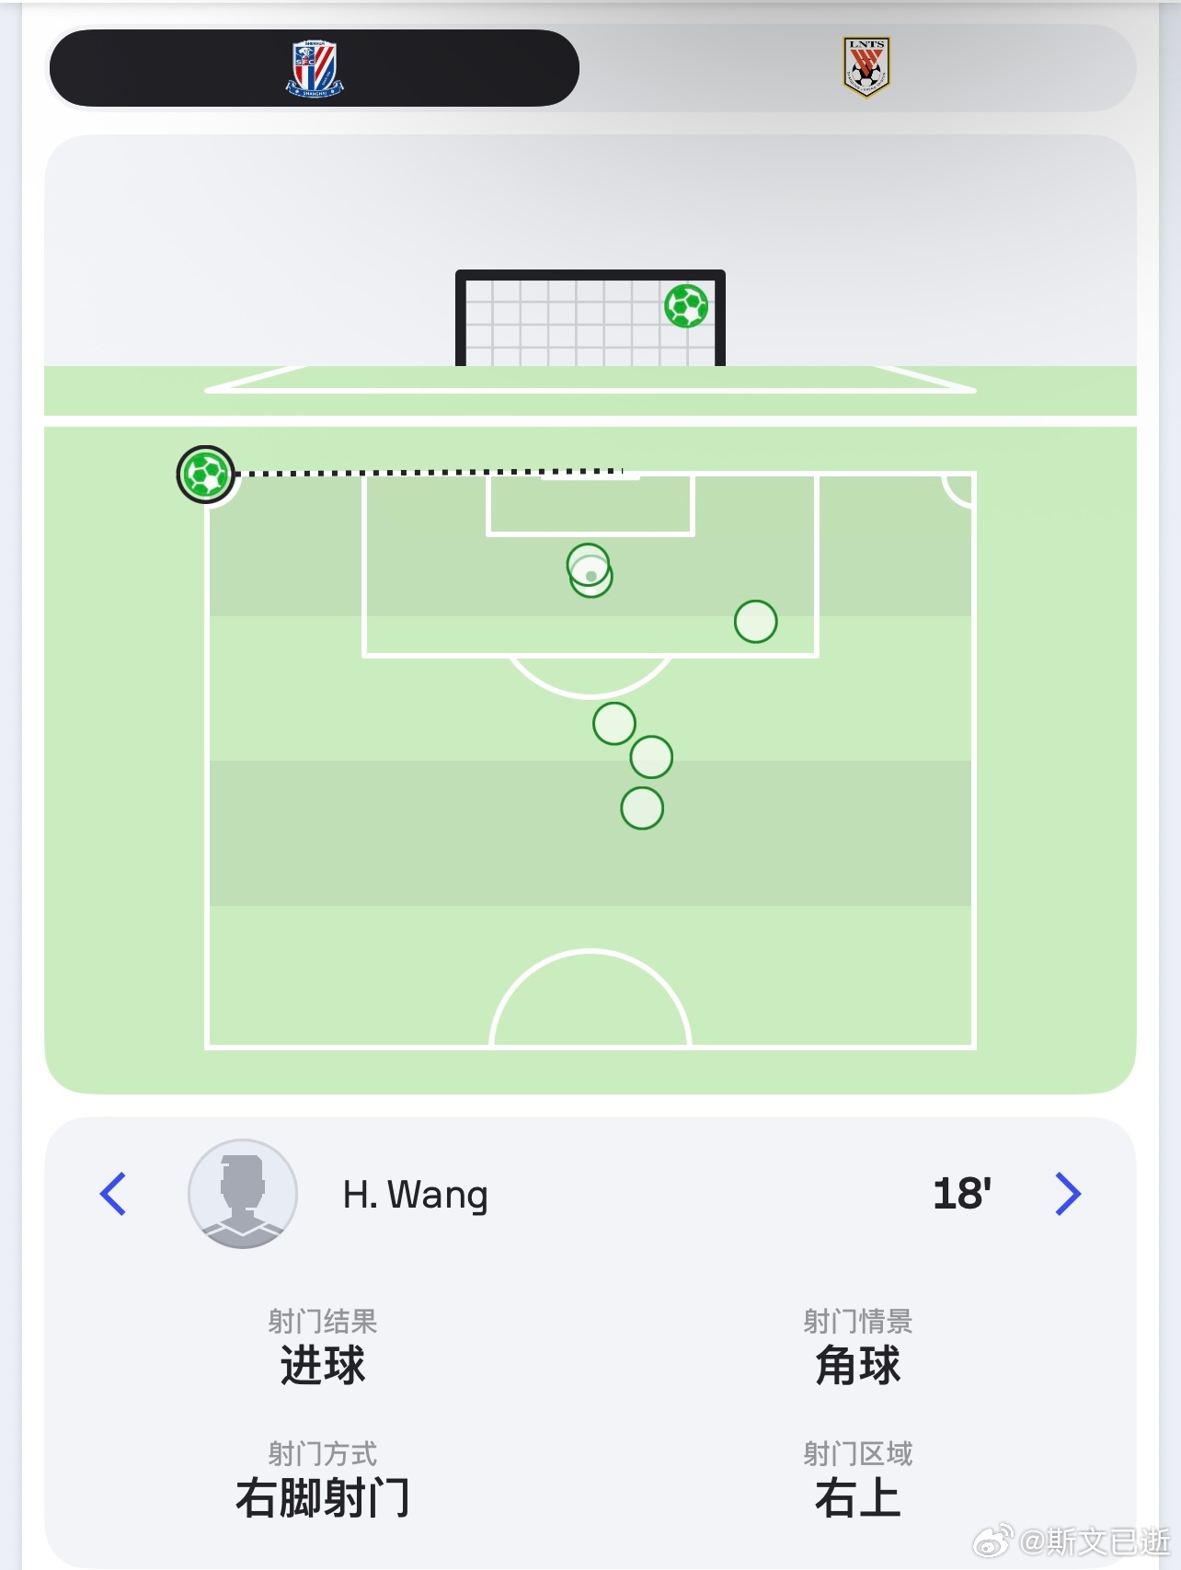This screenshot has width=1181, height=1570.
Task: Click the 角球 shot situation value
Action: click(x=857, y=1365)
